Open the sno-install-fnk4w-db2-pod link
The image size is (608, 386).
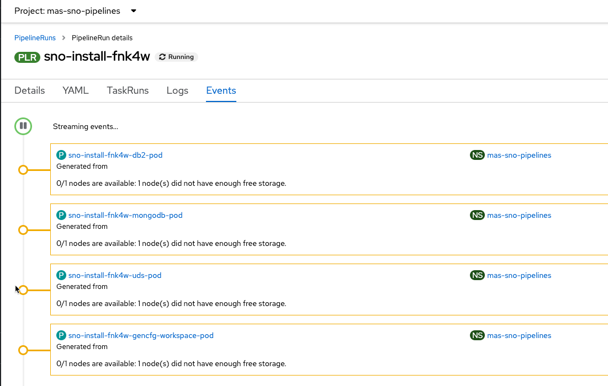coord(115,156)
